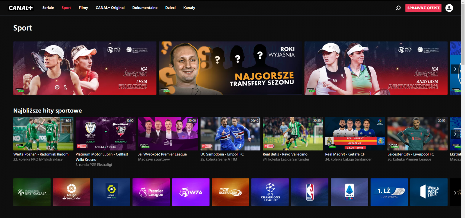465x218 pixels.
Task: Click the '36. kolejka Premier League' text
Action: pyautogui.click(x=409, y=159)
